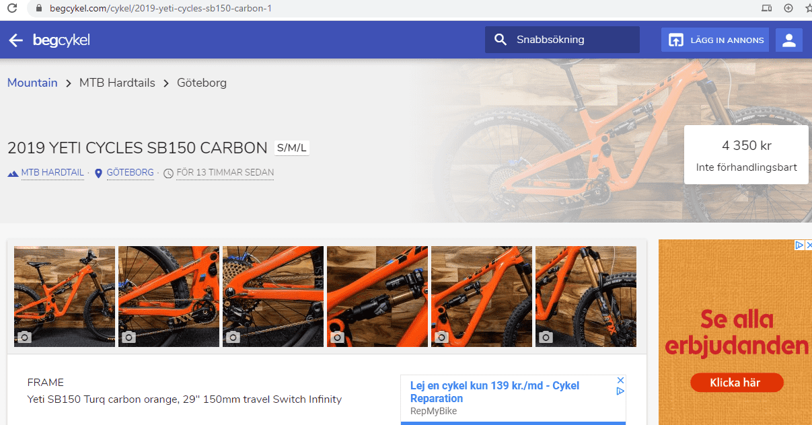This screenshot has height=425, width=812.
Task: Click the Lägg in annons button
Action: tap(715, 40)
